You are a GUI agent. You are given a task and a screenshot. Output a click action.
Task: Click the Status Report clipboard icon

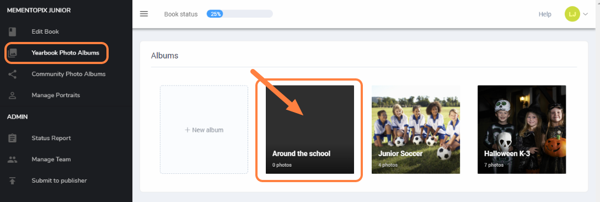(13, 138)
